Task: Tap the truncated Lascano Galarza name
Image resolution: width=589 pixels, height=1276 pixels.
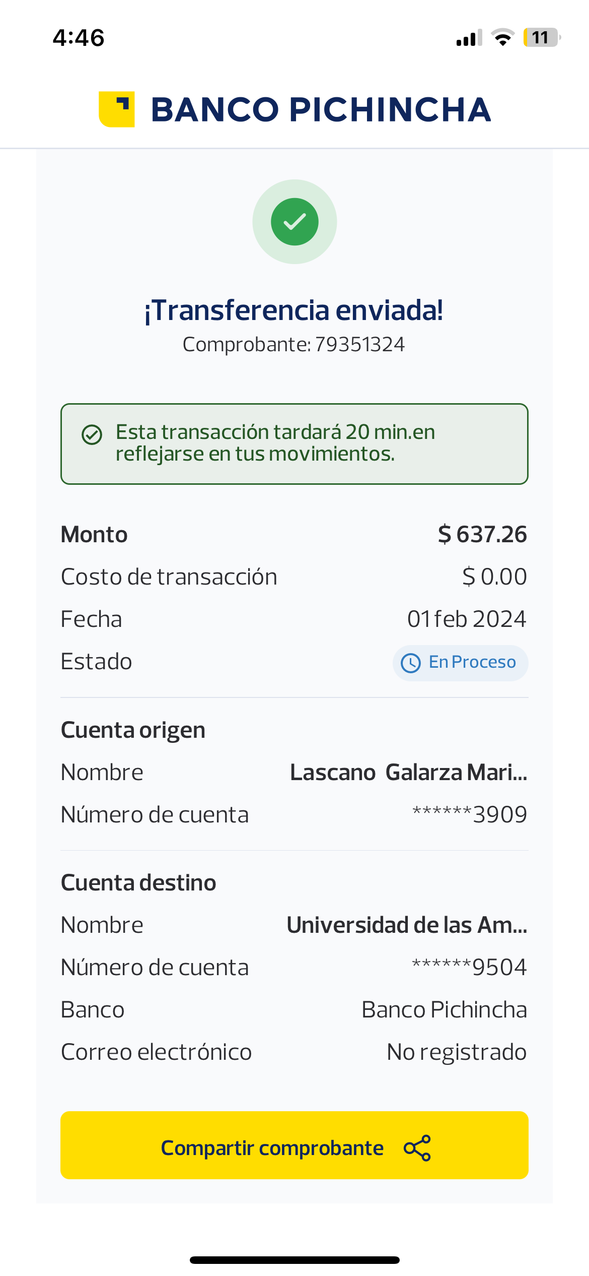Action: 408,772
